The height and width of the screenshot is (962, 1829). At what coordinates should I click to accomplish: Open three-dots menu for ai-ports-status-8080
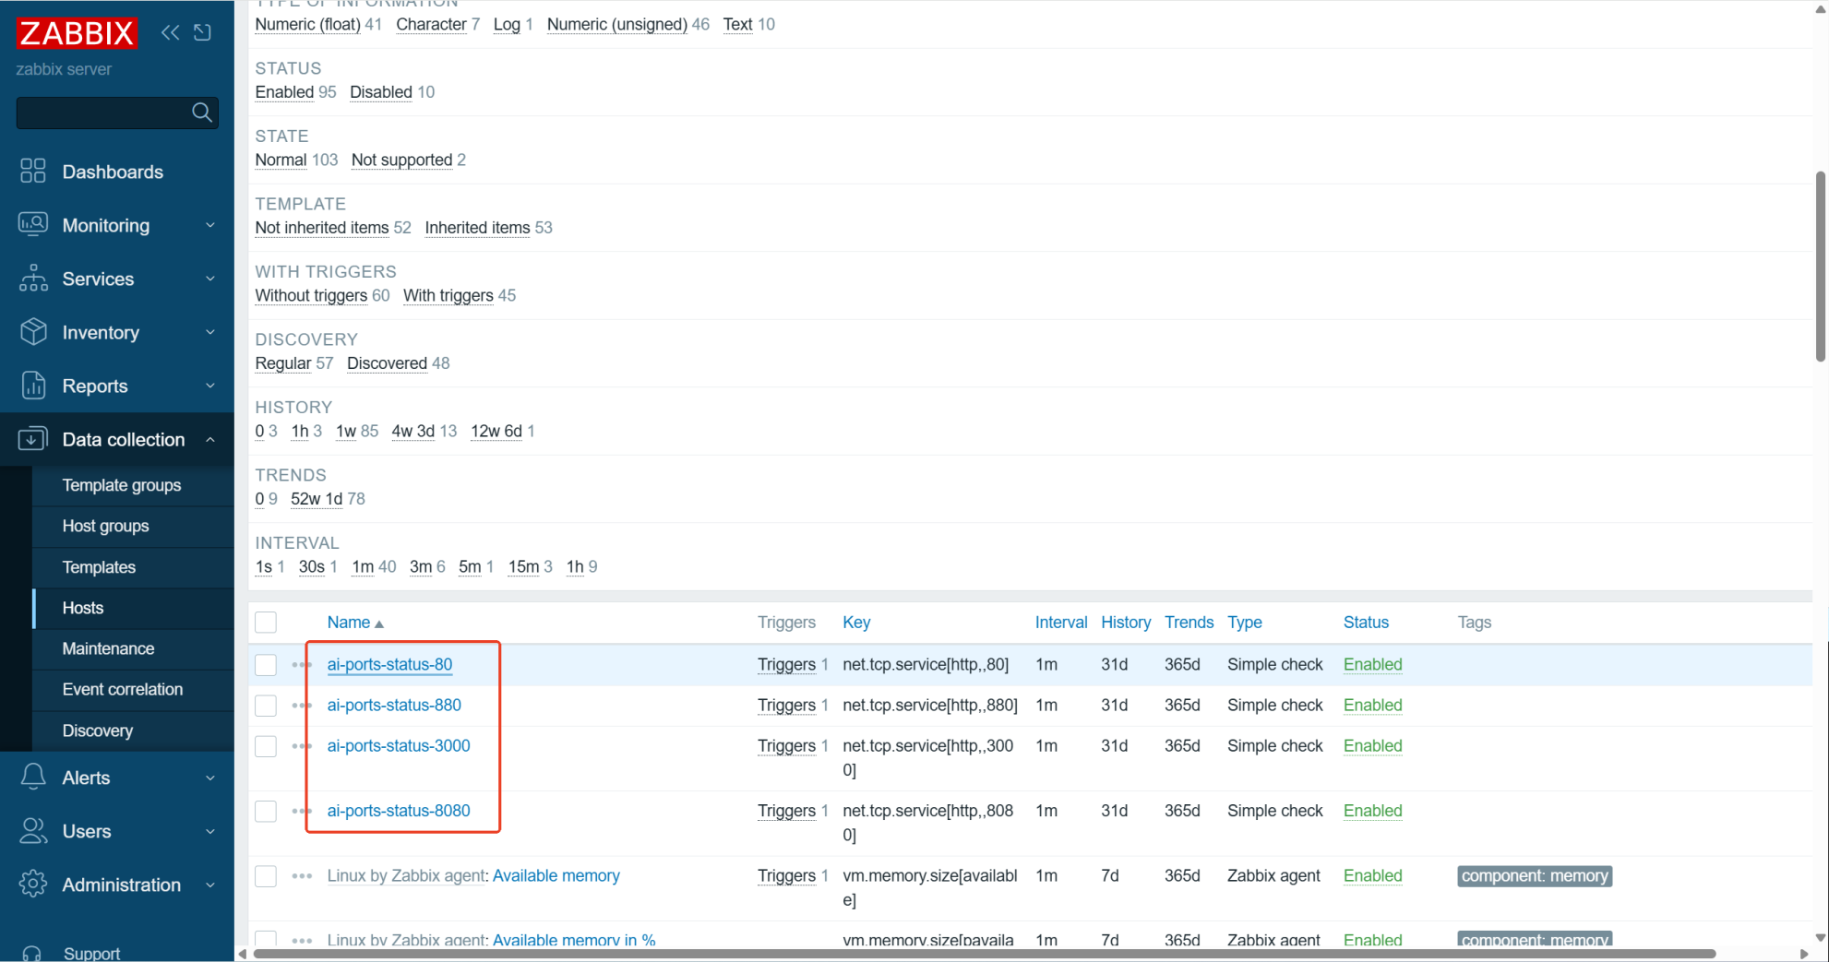click(x=302, y=811)
